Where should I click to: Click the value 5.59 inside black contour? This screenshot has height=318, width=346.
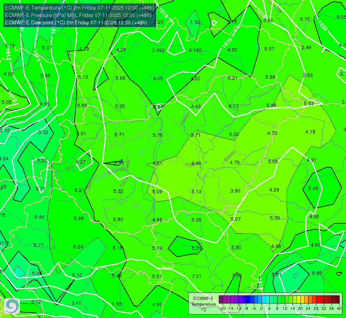pyautogui.click(x=197, y=248)
